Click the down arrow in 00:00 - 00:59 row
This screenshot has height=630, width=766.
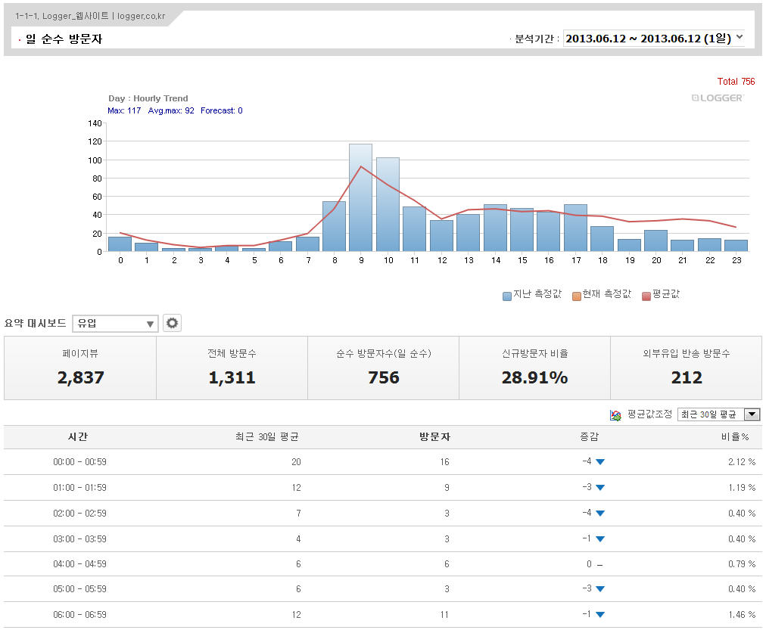coord(600,462)
